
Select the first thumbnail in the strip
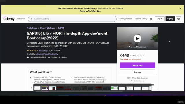pos(37,88)
